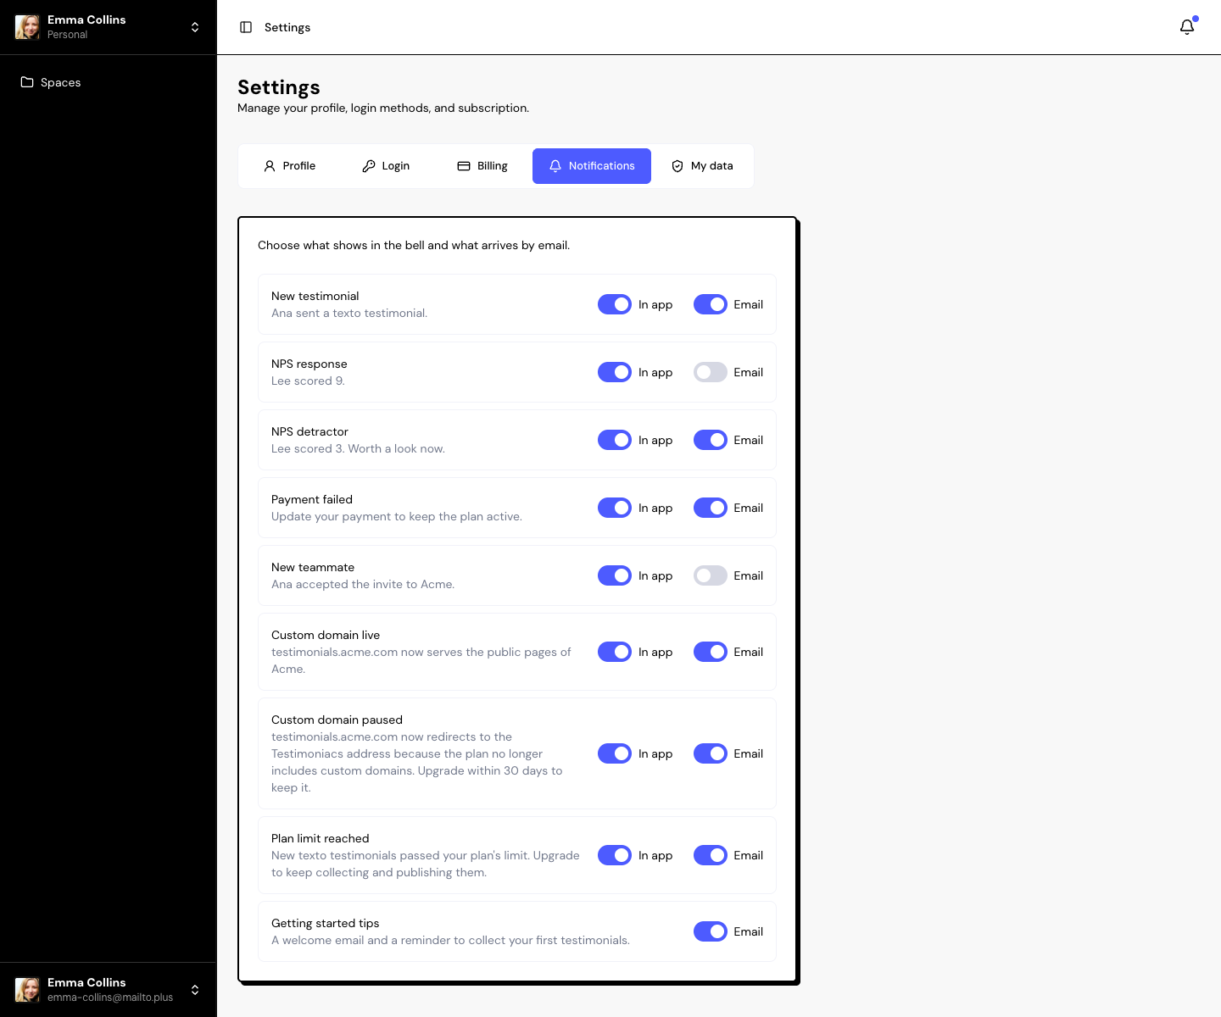This screenshot has width=1221, height=1017.
Task: Click the avatar beside emma-collins@mailto.plus
Action: (x=27, y=990)
